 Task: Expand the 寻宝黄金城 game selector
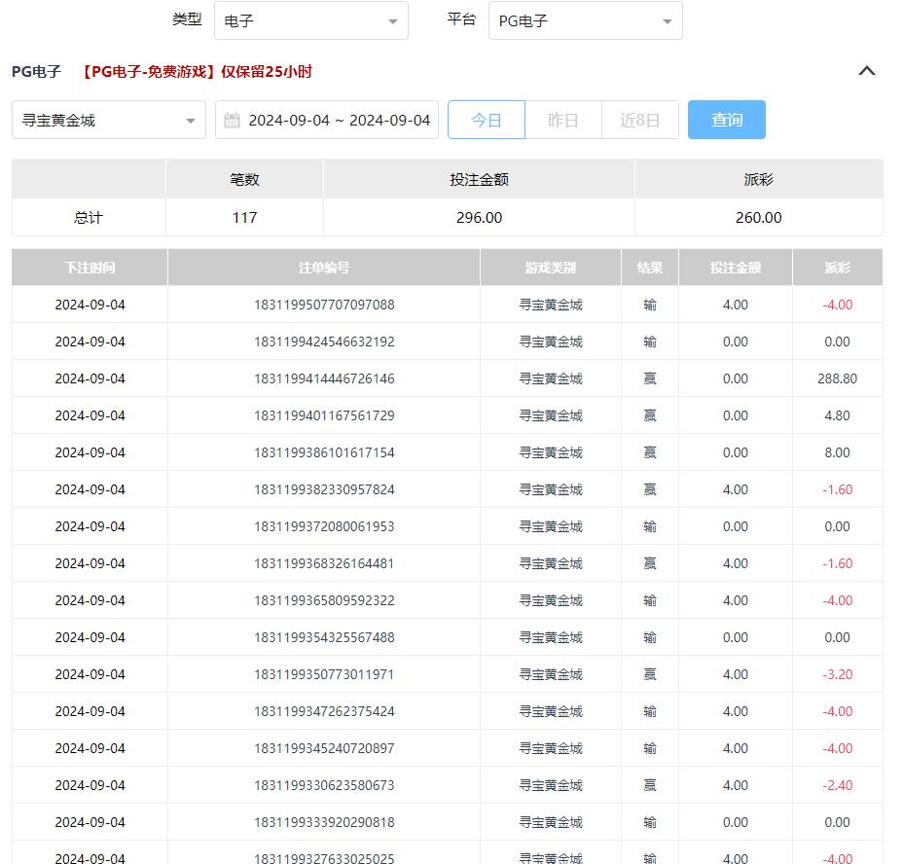[x=109, y=121]
